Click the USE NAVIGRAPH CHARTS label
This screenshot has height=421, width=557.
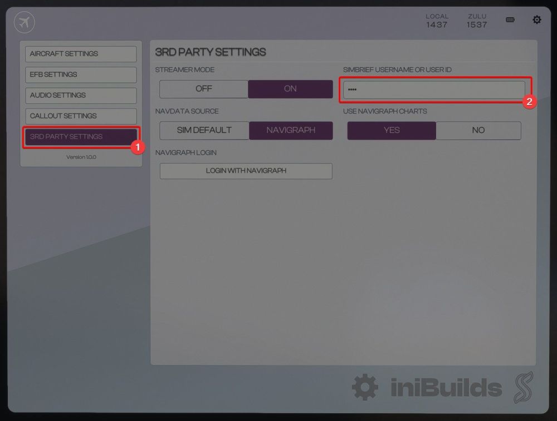coord(385,111)
